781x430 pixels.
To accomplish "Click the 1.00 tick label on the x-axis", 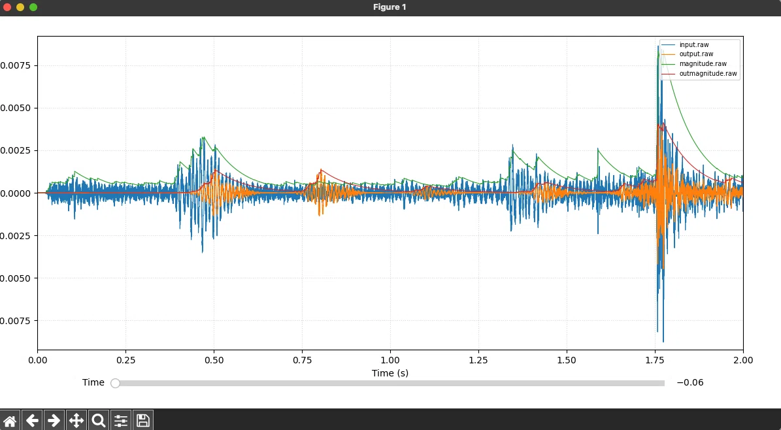I will pyautogui.click(x=390, y=359).
